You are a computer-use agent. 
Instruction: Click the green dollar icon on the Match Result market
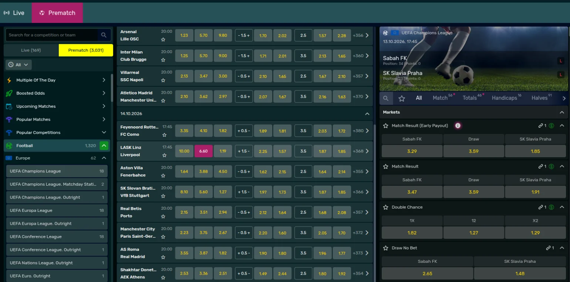click(x=552, y=166)
